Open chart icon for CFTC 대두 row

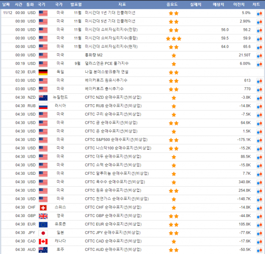tap(259, 157)
